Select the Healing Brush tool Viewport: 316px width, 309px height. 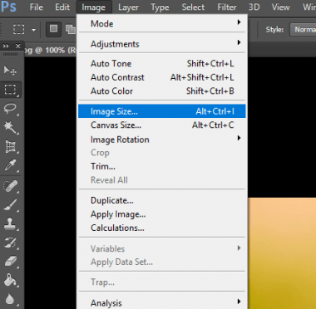point(10,186)
